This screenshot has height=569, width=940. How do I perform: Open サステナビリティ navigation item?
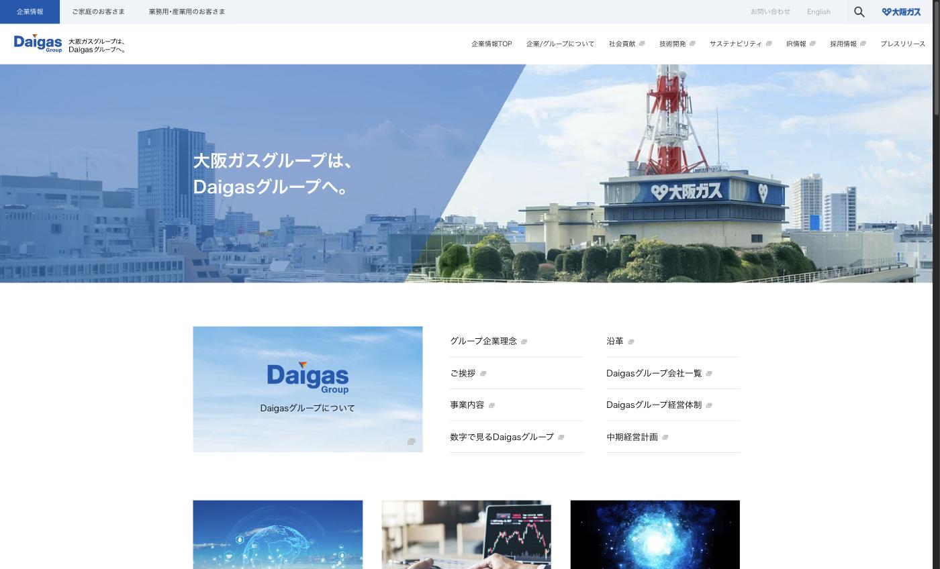(x=735, y=44)
